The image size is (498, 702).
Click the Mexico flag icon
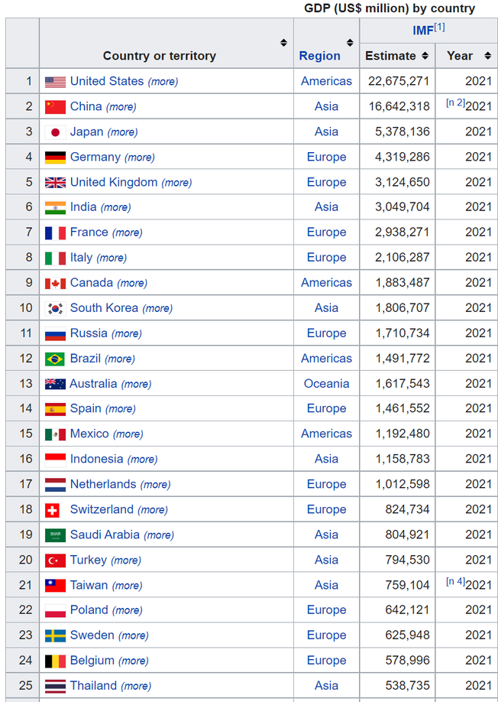pos(56,434)
